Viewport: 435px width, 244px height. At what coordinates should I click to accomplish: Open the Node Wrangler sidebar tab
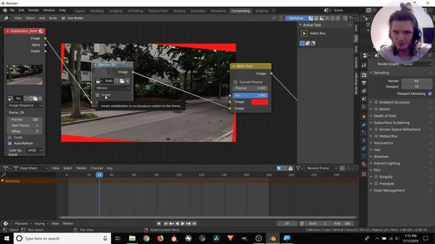coord(355,83)
